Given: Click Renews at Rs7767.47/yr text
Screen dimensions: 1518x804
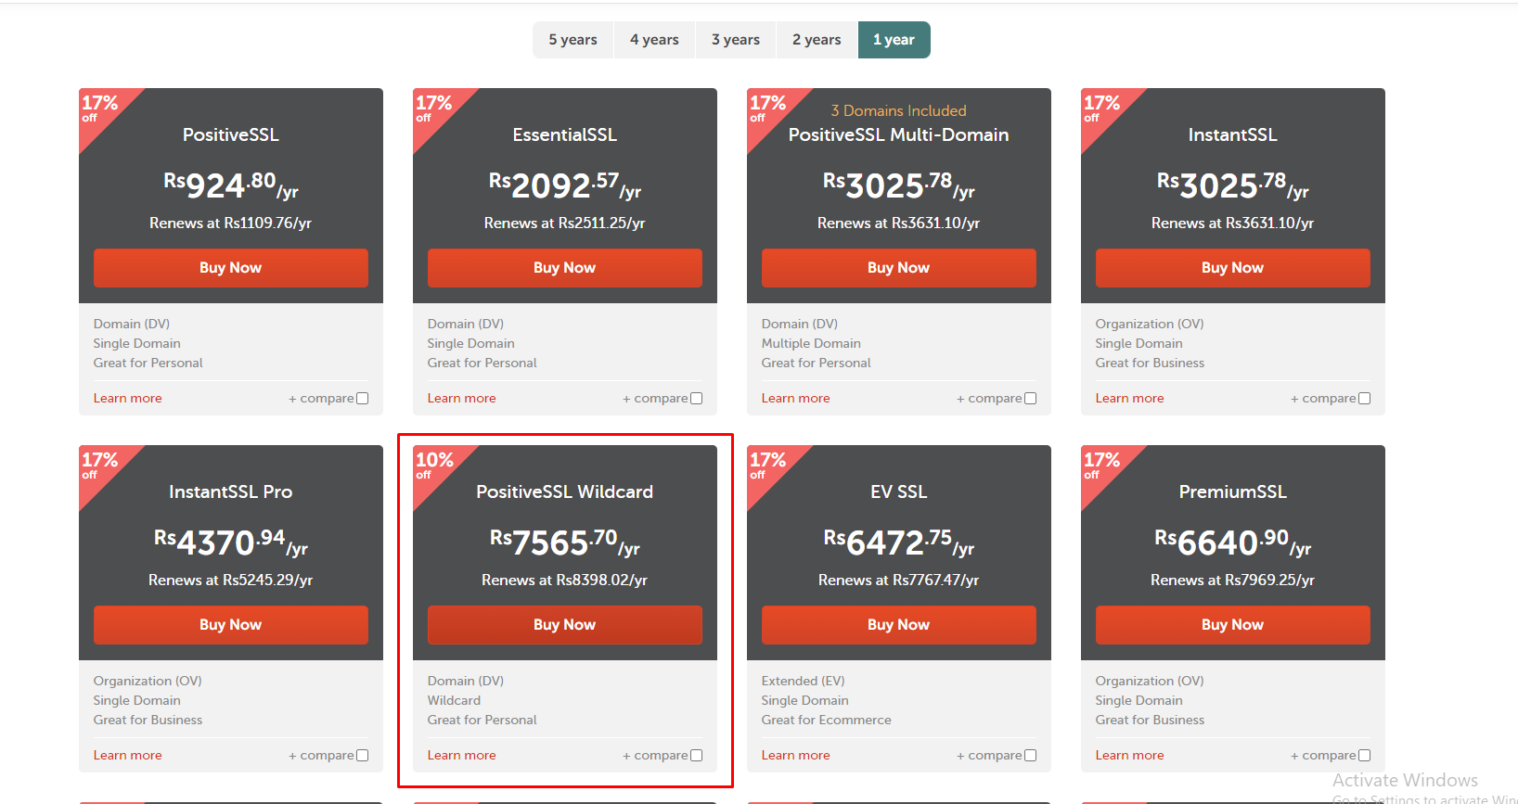Looking at the screenshot, I should 899,581.
